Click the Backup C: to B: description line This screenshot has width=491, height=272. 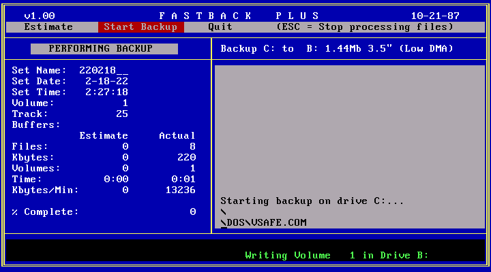point(337,49)
